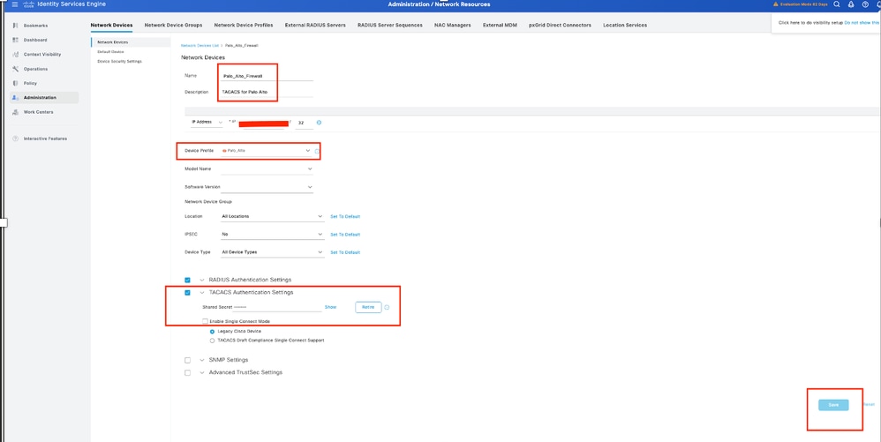The image size is (881, 442).
Task: Click Set To Default for Device Type
Action: [345, 252]
